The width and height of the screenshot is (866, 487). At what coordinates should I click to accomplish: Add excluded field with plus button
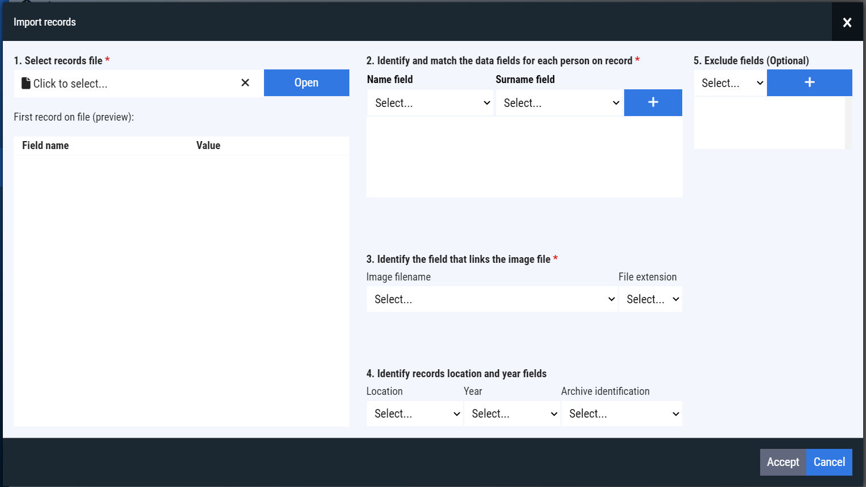(x=809, y=82)
